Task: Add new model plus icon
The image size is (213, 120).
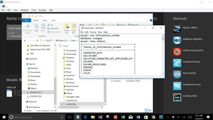Action: [21, 80]
